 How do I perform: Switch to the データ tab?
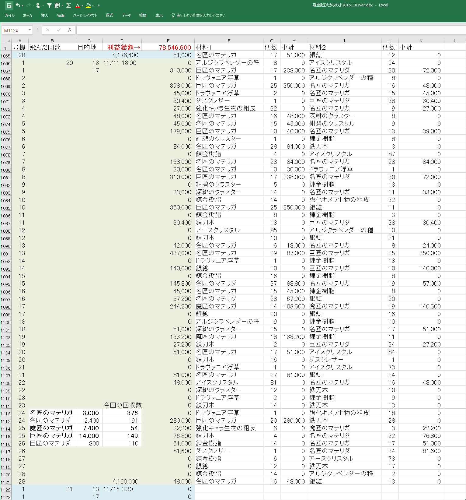126,15
